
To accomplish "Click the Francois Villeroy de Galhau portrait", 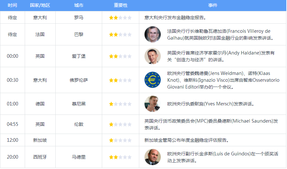I will pos(153,34).
